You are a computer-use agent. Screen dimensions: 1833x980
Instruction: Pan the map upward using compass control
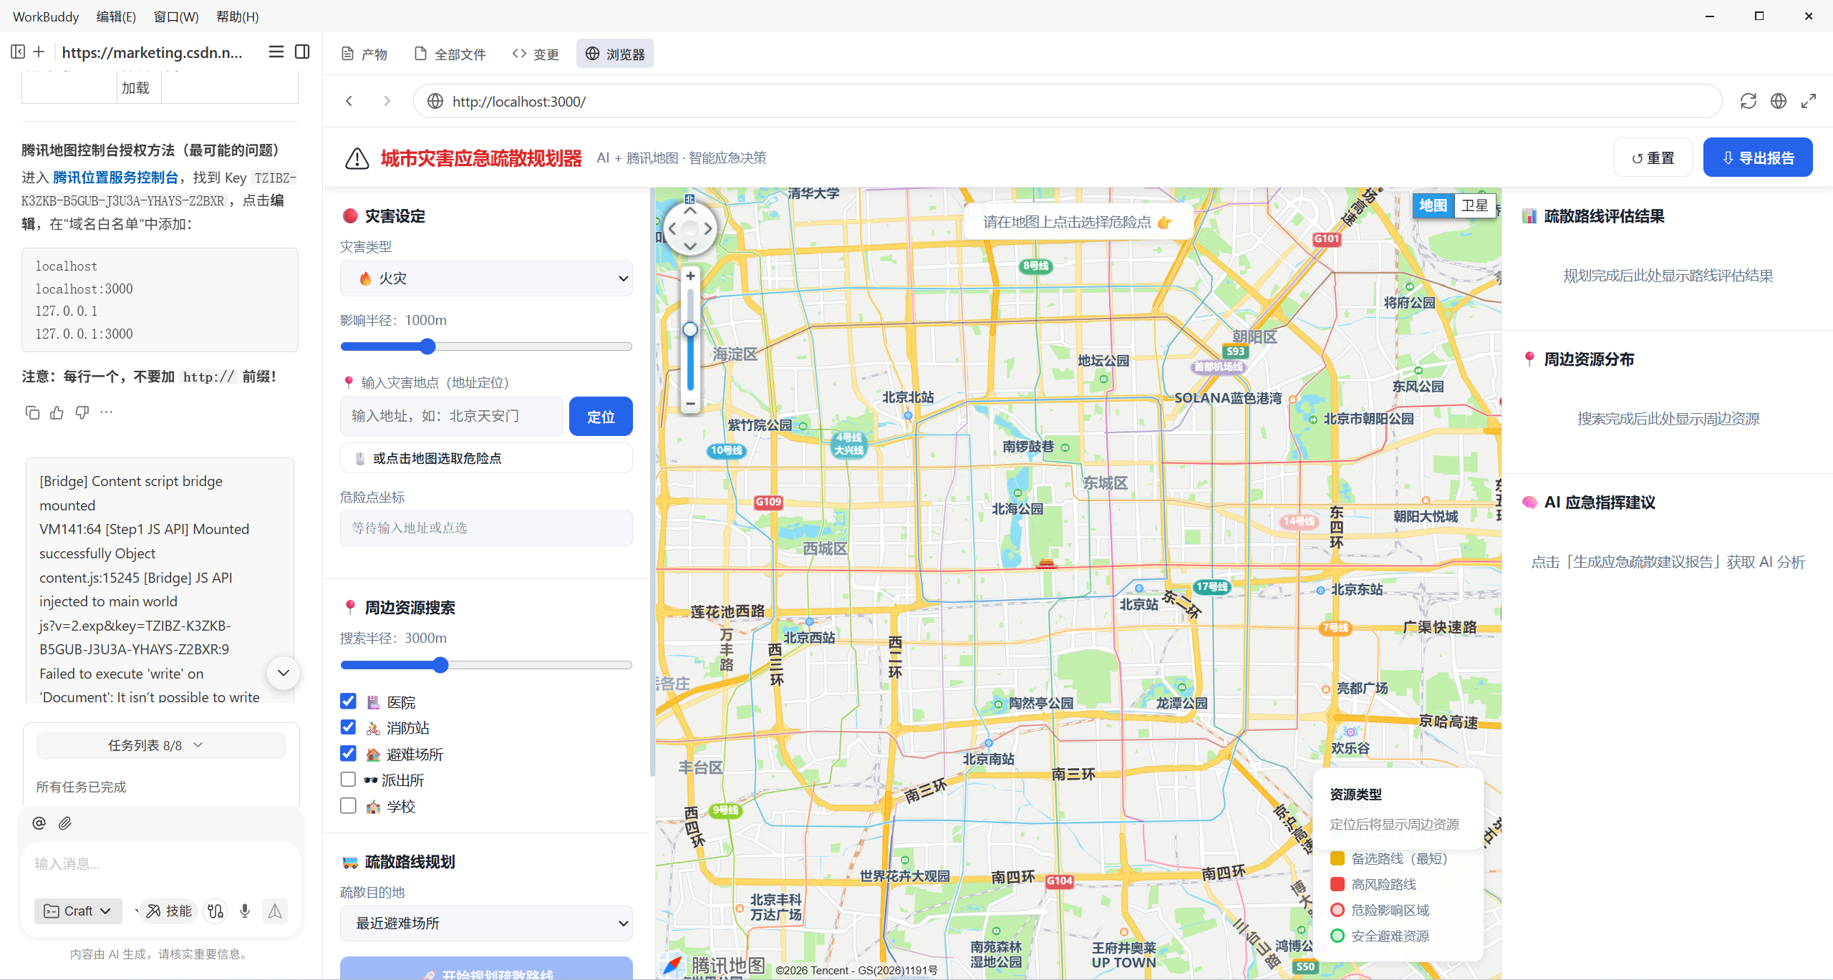click(x=690, y=211)
